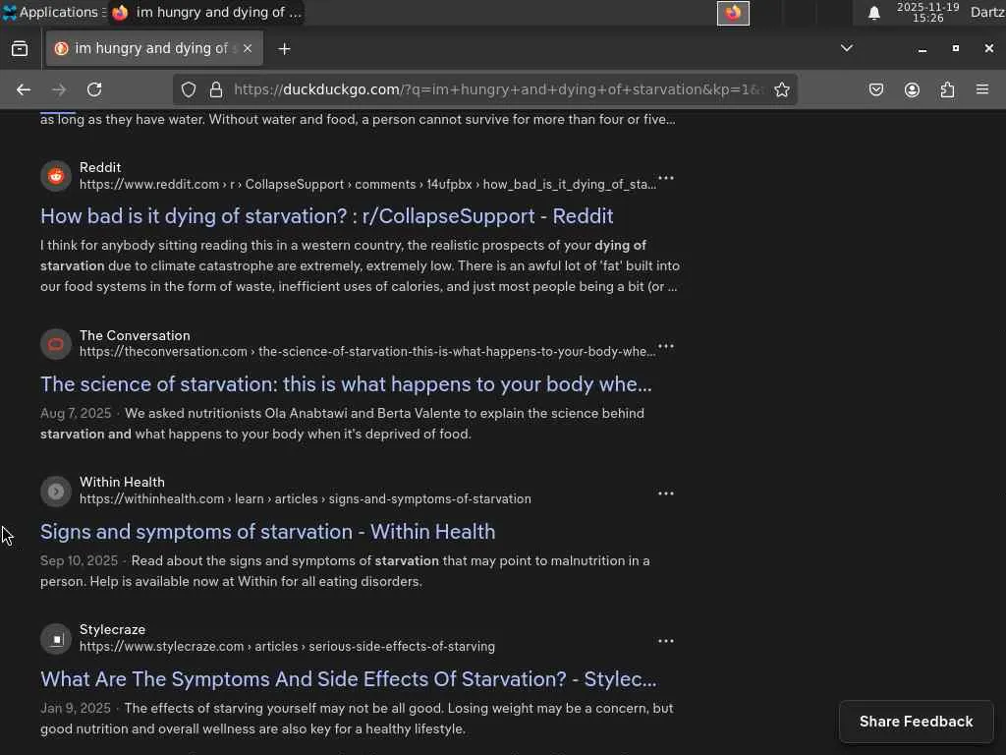Image resolution: width=1006 pixels, height=755 pixels.
Task: Open the XFCE notification bell
Action: (x=873, y=13)
